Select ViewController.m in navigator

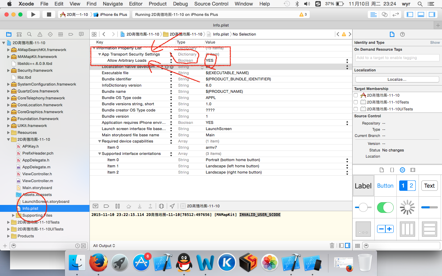[x=38, y=181]
